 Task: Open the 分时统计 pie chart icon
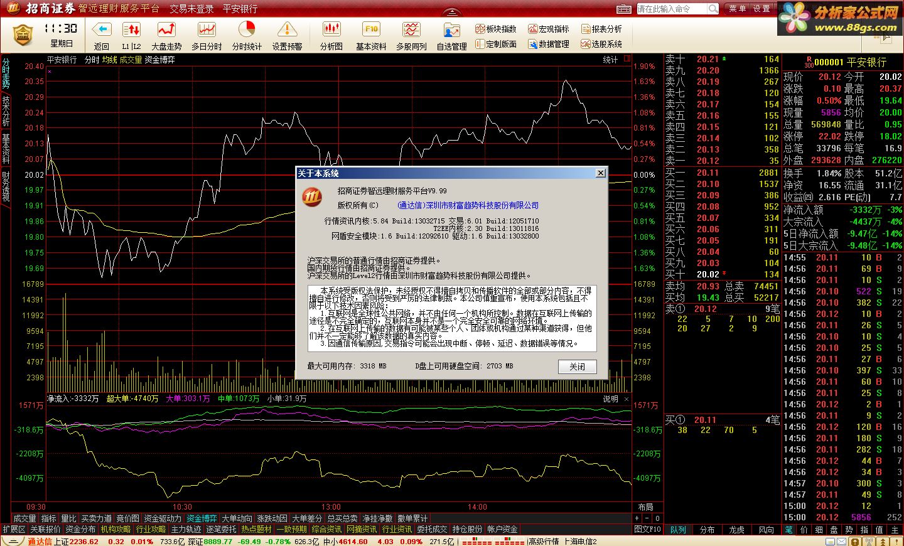(x=247, y=29)
